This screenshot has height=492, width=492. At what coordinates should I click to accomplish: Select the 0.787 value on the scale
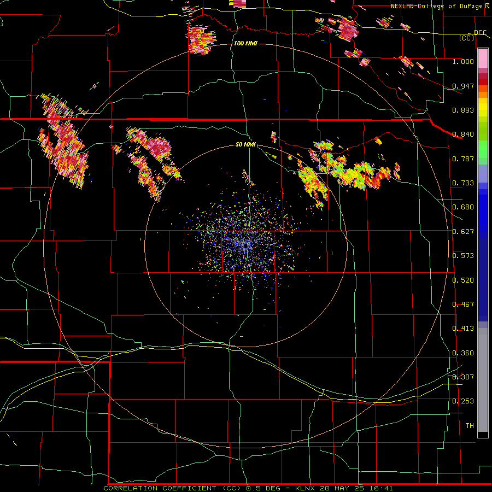coord(463,159)
